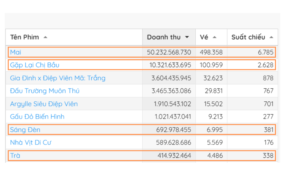285x181 pixels.
Task: Open the Đấu Trường Muôn Thú link
Action: pos(45,91)
